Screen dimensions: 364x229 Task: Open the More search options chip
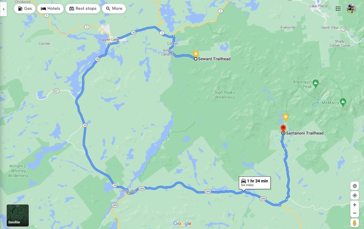click(x=114, y=9)
